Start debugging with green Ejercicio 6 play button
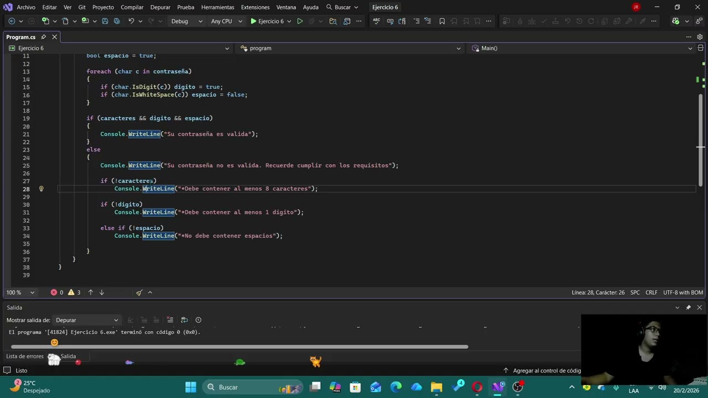This screenshot has height=398, width=708. 267,21
